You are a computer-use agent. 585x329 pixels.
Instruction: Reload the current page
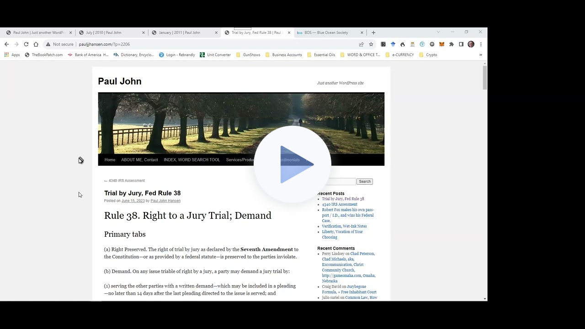click(x=26, y=44)
